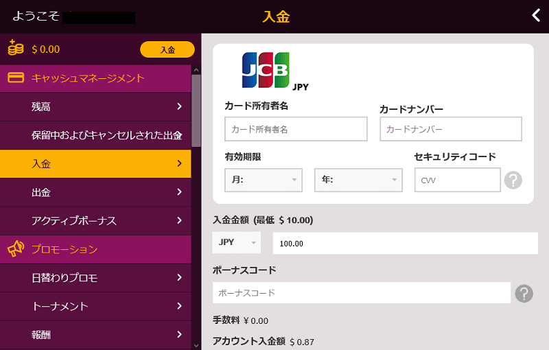Open the 報酬 rewards menu item
The image size is (549, 350).
(95, 335)
